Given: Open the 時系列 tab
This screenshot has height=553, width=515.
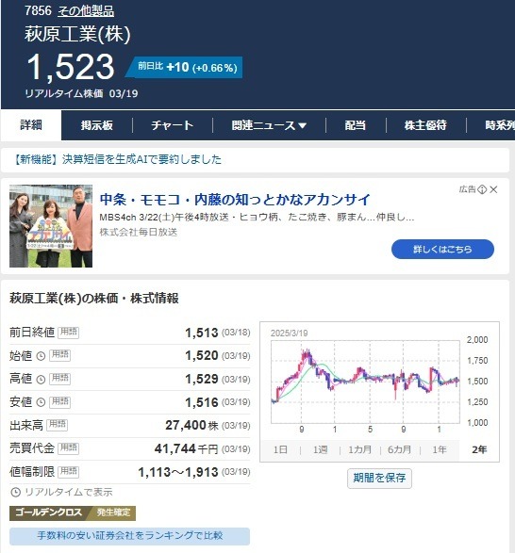Looking at the screenshot, I should click(500, 125).
